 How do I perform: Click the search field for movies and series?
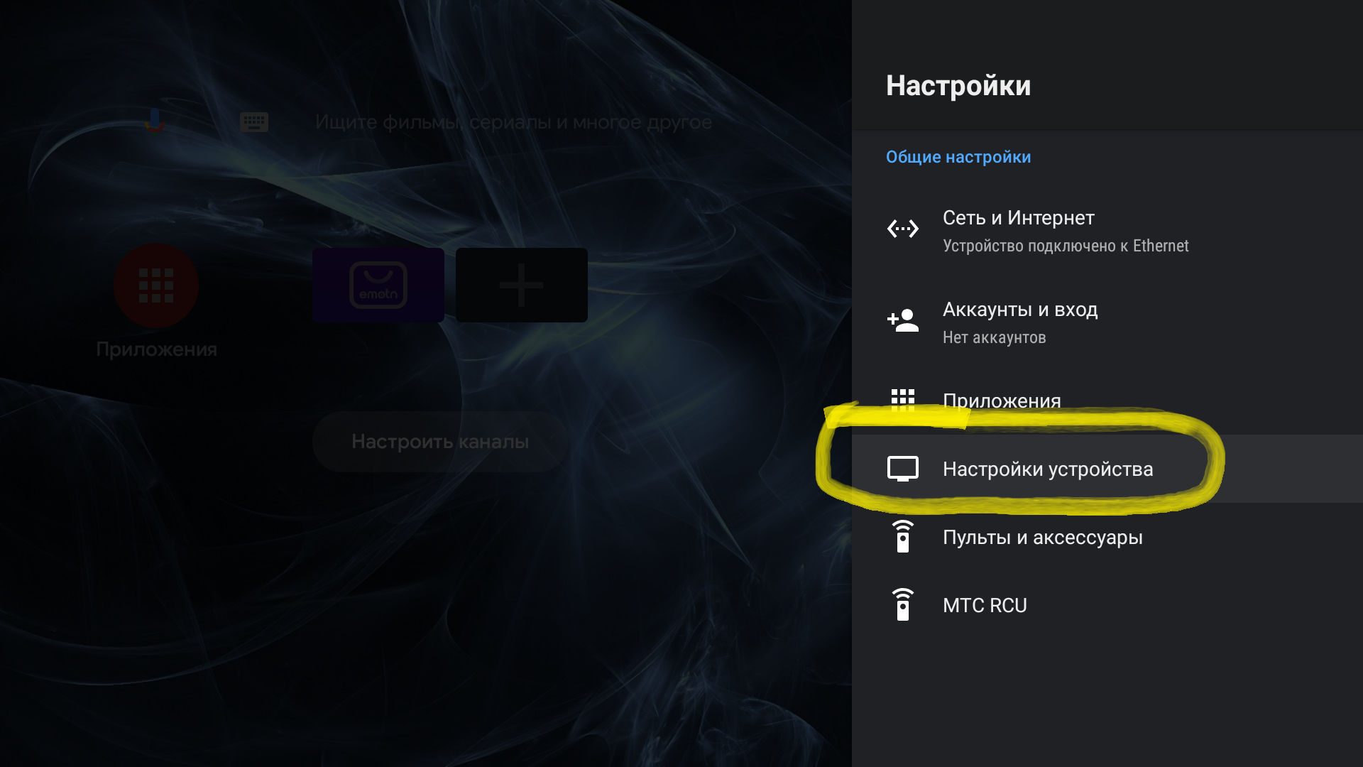pyautogui.click(x=513, y=122)
